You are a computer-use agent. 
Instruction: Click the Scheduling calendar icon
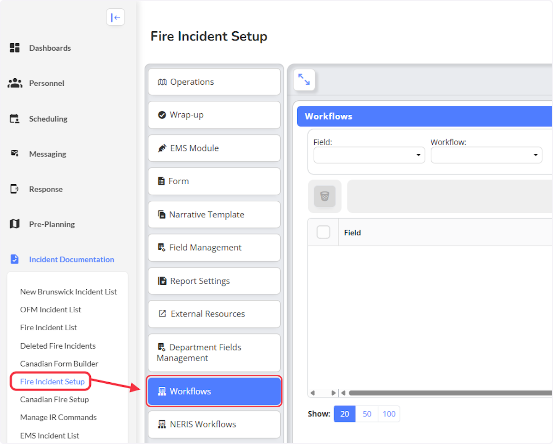(x=15, y=118)
